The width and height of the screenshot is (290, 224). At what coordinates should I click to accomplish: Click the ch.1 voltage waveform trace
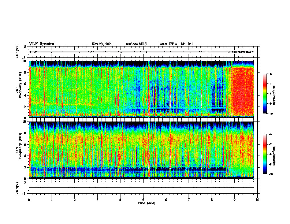[141, 52]
